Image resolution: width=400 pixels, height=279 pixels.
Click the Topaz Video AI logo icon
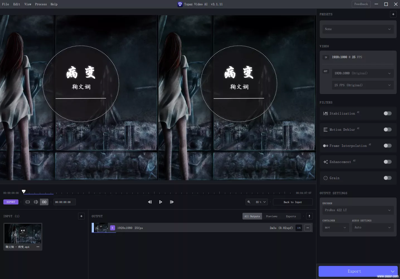[x=180, y=4]
